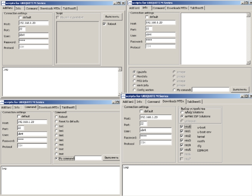Click the My comand text field in CpuInfo window
The height and width of the screenshot is (196, 252).
(210, 89)
